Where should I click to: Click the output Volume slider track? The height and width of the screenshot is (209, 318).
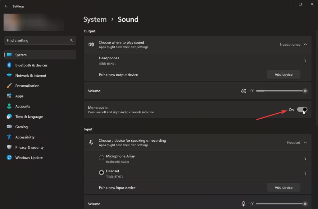pos(279,91)
